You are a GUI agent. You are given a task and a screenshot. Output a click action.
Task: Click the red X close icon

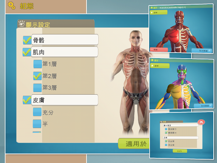point(201,122)
